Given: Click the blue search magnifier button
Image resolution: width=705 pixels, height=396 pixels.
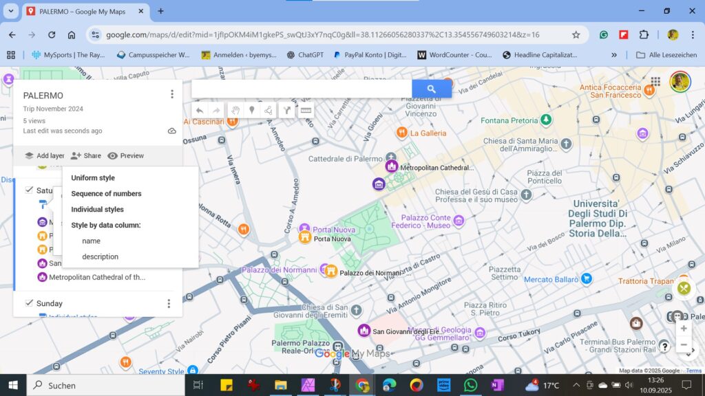Looking at the screenshot, I should (432, 88).
